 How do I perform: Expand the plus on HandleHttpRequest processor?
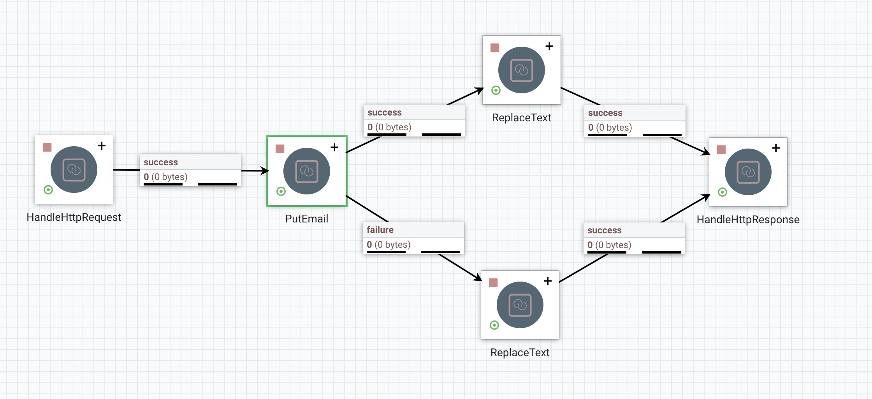(102, 146)
